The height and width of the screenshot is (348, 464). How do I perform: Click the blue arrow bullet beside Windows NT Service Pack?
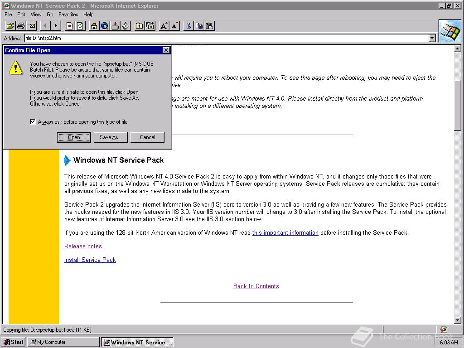point(68,160)
